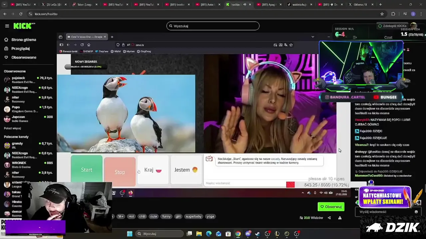426x239 pixels.
Task: Click the translate icon in ome.tv address bar
Action: point(286,45)
